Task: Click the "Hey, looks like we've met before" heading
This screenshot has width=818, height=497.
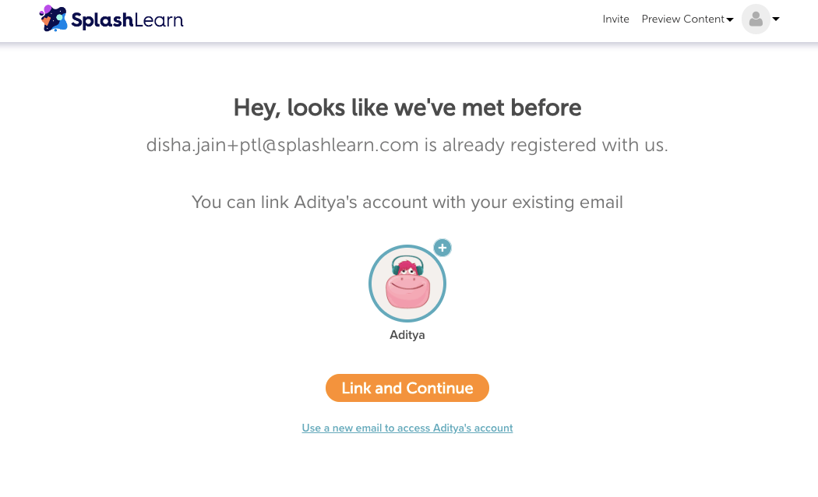Action: (x=407, y=108)
